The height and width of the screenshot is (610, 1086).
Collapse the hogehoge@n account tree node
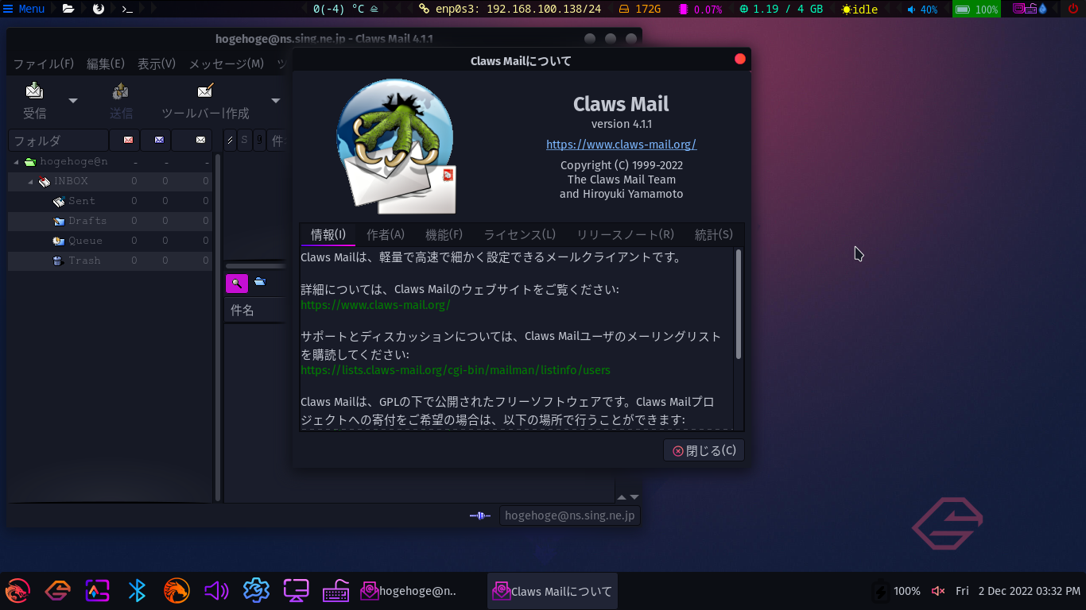pyautogui.click(x=16, y=162)
